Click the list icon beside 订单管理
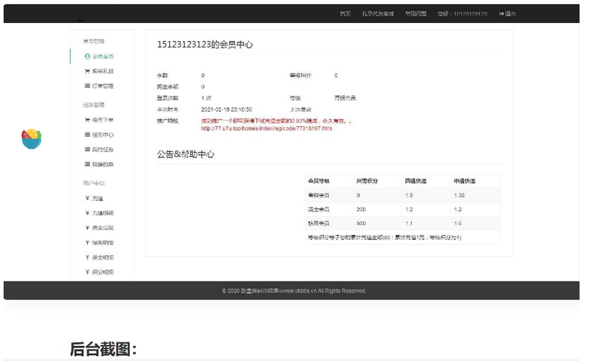Image resolution: width=599 pixels, height=361 pixels. pos(87,86)
